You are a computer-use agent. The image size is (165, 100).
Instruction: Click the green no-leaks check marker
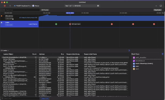tap(56, 24)
